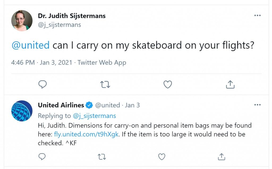The image size is (272, 169).
Task: View Dr. Judith Sijstermans' profile picture
Action: (x=22, y=21)
